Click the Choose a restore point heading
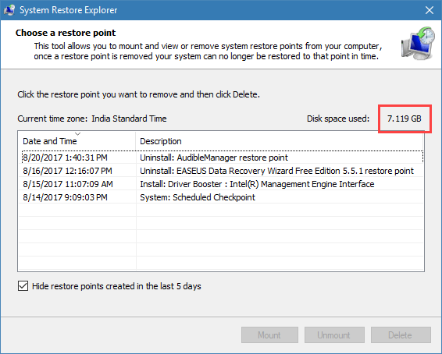 coord(66,33)
